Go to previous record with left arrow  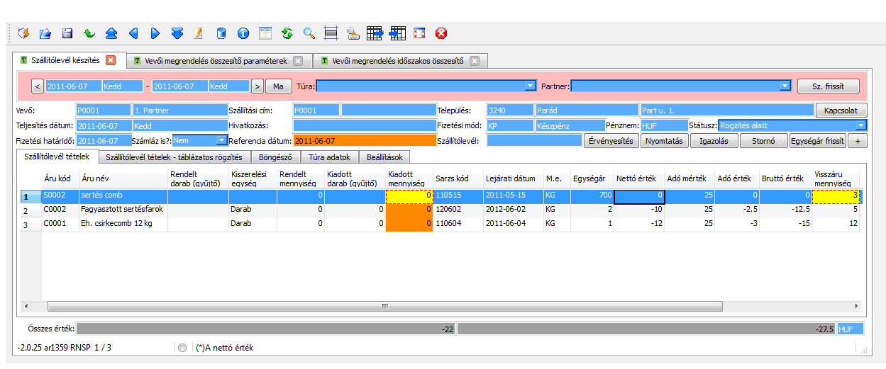tap(133, 33)
